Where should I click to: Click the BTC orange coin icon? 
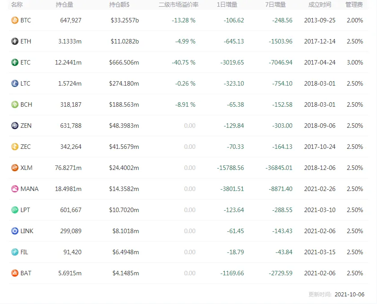(x=15, y=20)
